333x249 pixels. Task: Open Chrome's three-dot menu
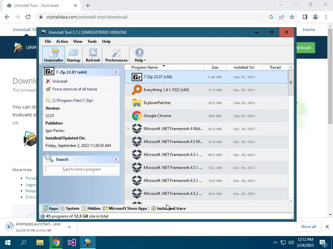coord(326,17)
